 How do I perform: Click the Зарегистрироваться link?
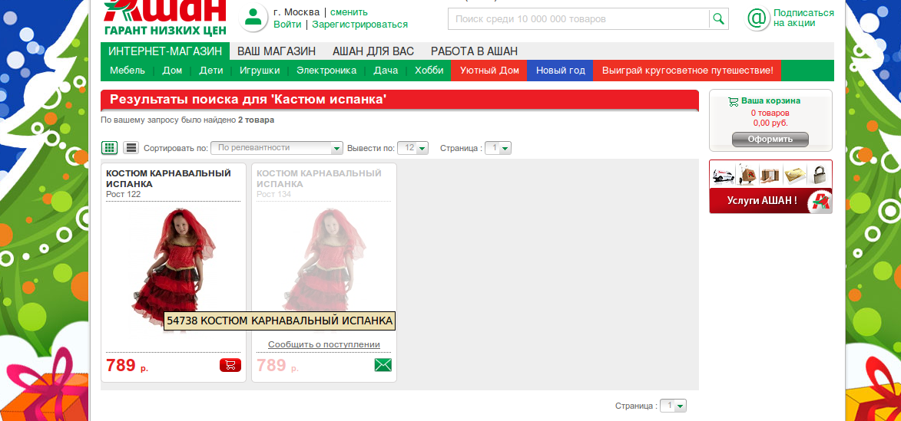360,24
